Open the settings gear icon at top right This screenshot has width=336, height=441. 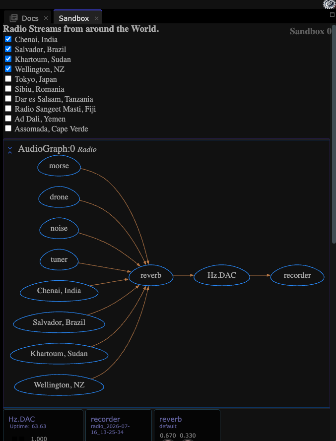click(x=329, y=4)
